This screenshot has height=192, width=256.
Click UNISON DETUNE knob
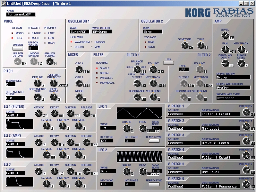pyautogui.click(x=18, y=61)
